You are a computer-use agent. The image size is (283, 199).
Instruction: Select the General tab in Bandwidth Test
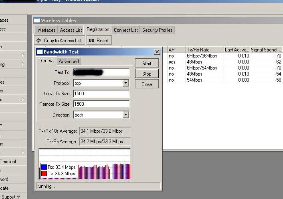tap(46, 61)
